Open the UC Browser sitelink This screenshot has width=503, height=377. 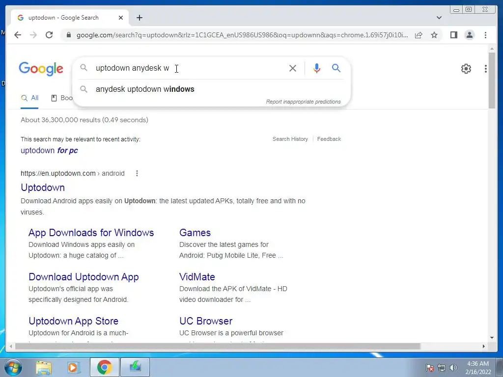point(206,321)
